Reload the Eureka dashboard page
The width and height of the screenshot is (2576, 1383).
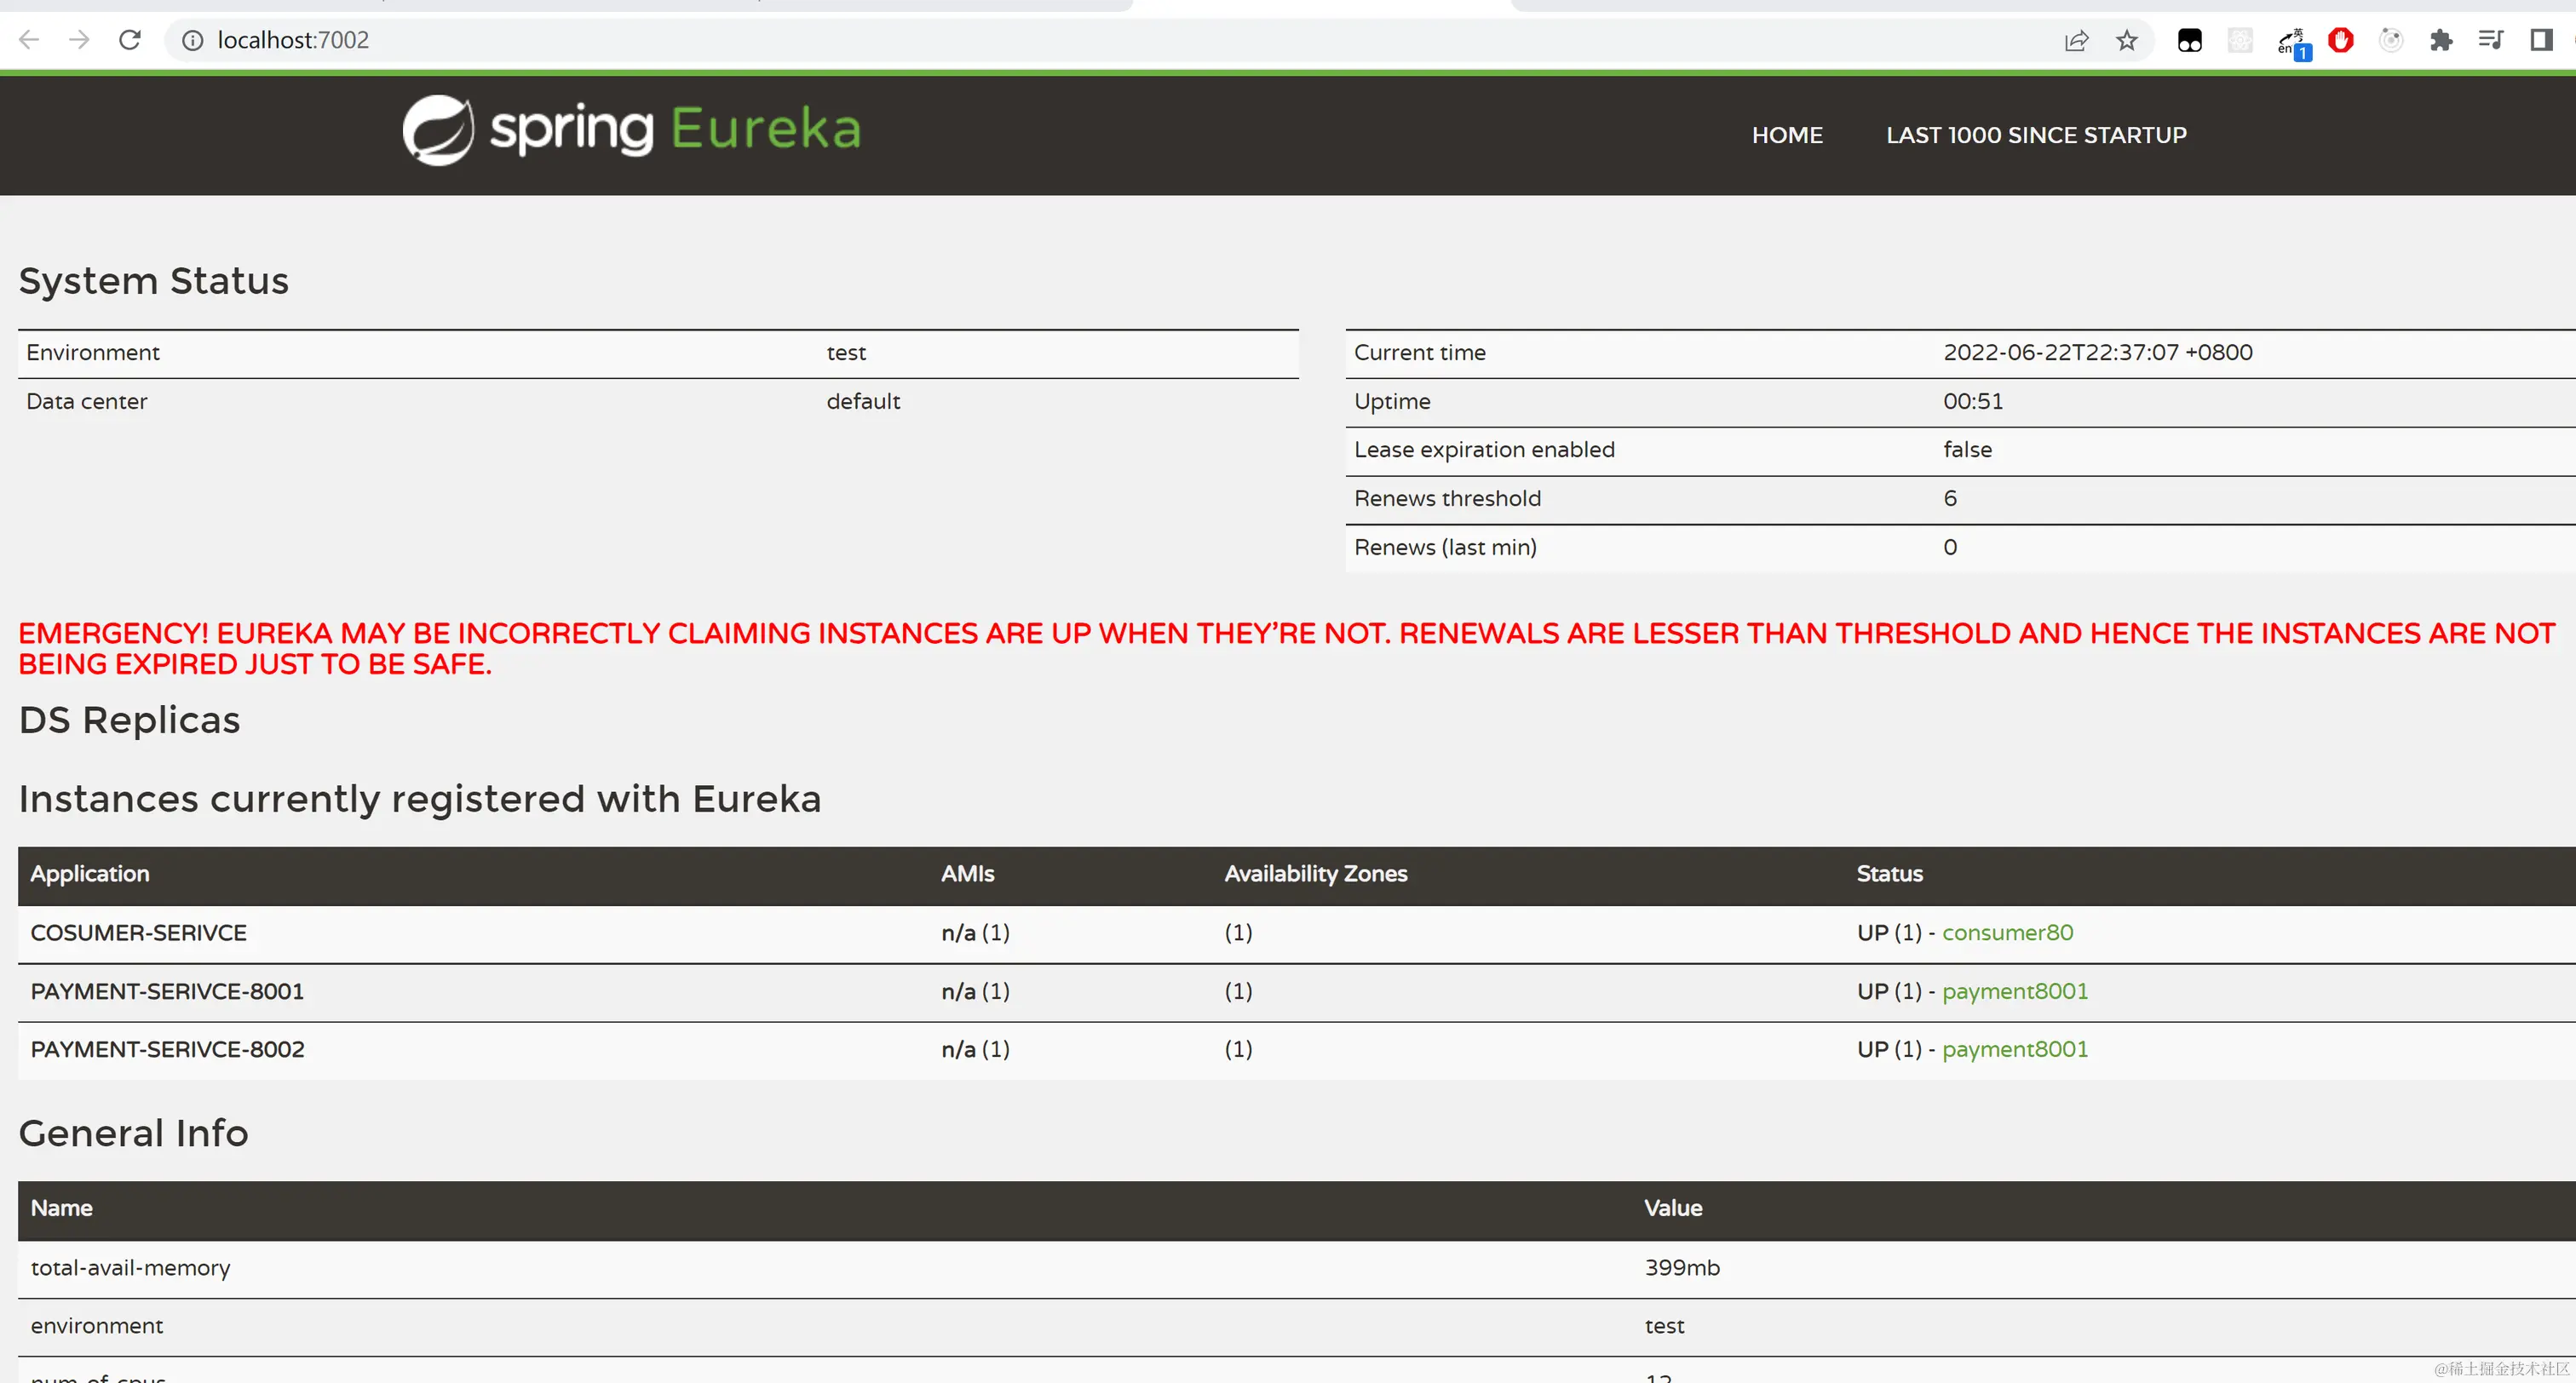(x=130, y=40)
